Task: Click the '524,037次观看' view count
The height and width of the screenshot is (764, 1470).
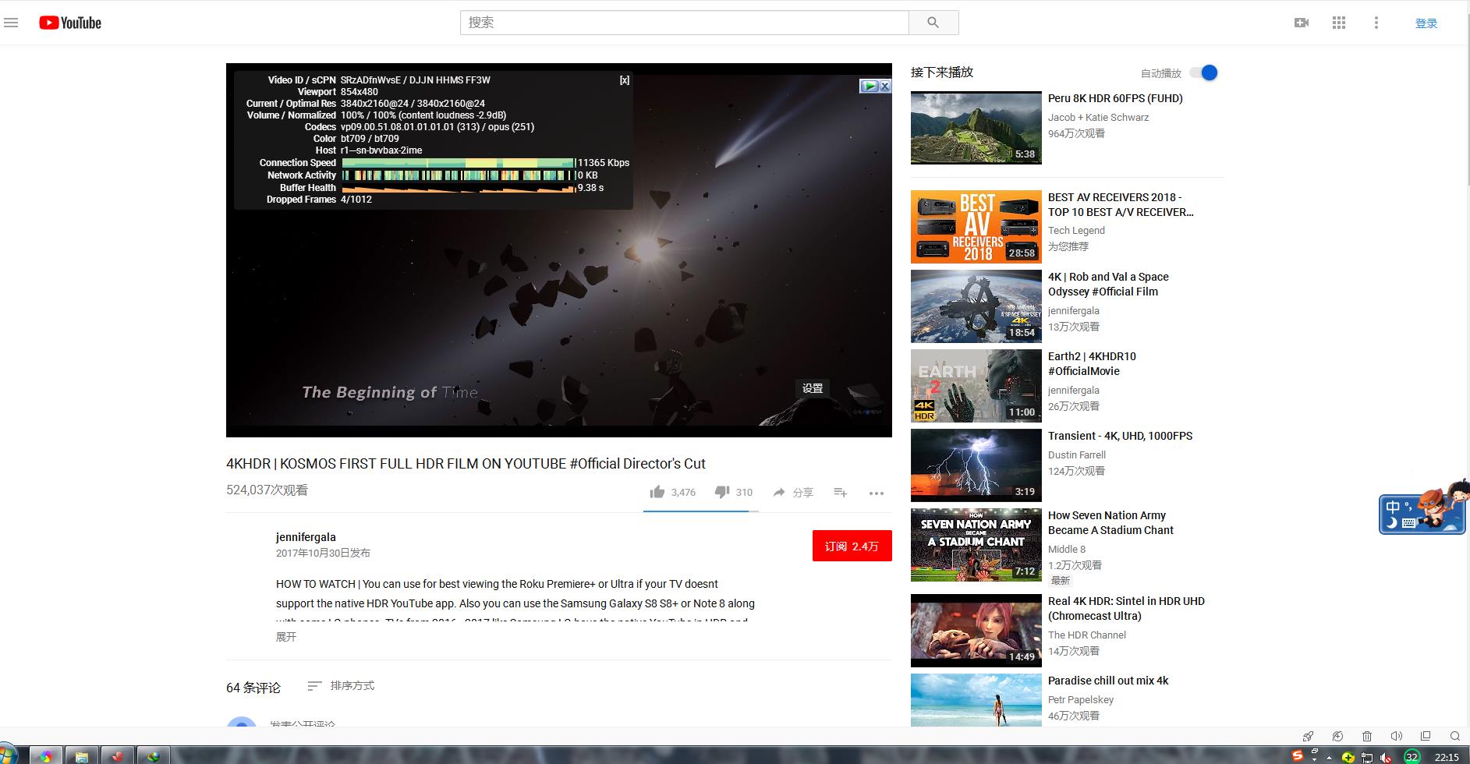Action: click(x=267, y=490)
